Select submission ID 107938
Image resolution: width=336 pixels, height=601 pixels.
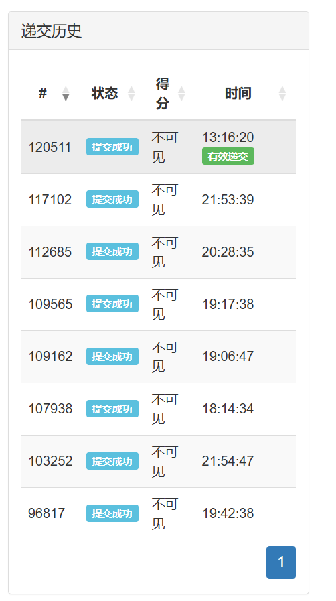coord(50,409)
